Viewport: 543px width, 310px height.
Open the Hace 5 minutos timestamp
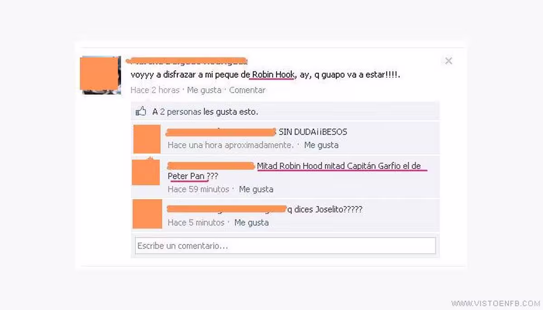[196, 222]
